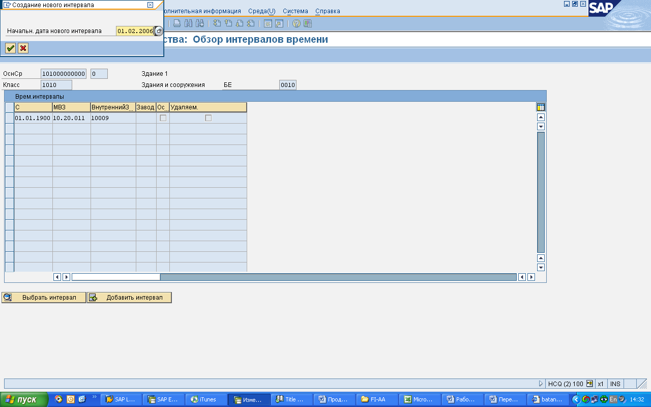Click the Find binoculars icon

[188, 23]
